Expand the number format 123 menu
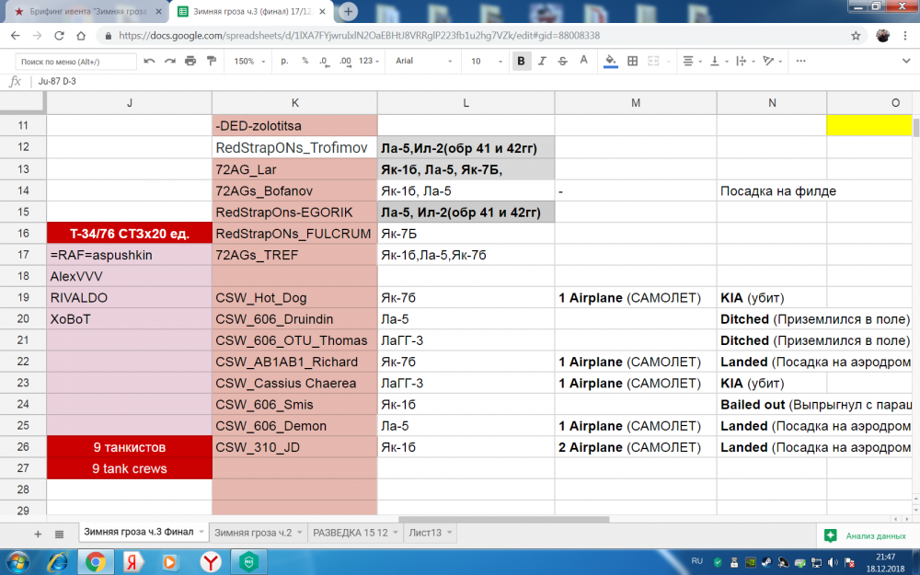Screen dimensions: 920x575 tap(371, 61)
